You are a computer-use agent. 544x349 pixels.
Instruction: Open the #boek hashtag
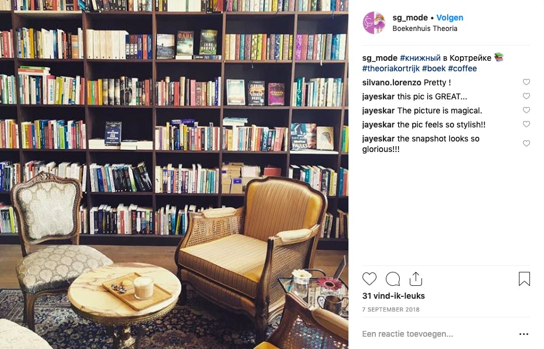click(x=434, y=68)
